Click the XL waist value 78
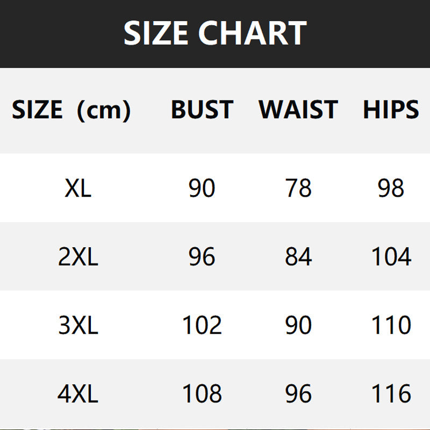This screenshot has height=430, width=430. [298, 188]
